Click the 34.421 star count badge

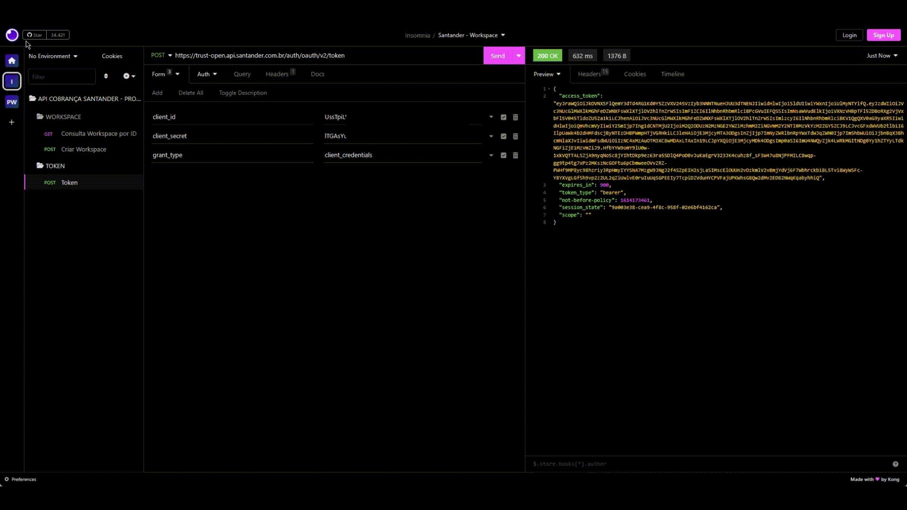[x=58, y=35]
